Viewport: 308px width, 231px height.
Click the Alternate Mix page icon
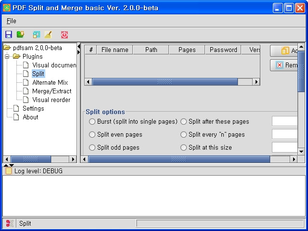tap(26, 82)
